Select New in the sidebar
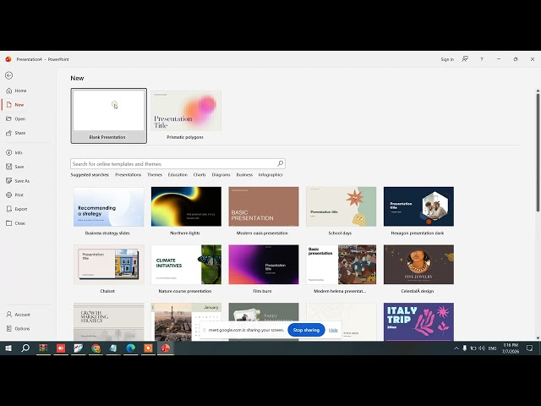 pos(15,105)
